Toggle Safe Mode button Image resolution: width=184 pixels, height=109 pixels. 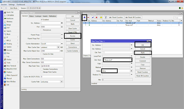(x=14, y=8)
